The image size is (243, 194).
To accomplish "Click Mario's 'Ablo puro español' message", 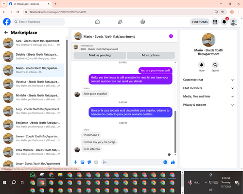I will click(95, 94).
